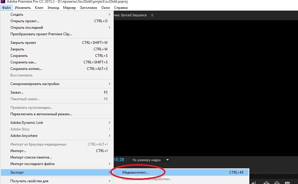Image resolution: width=298 pixels, height=184 pixels.
Task: Click the Go to Out point icon
Action: [x=254, y=183]
